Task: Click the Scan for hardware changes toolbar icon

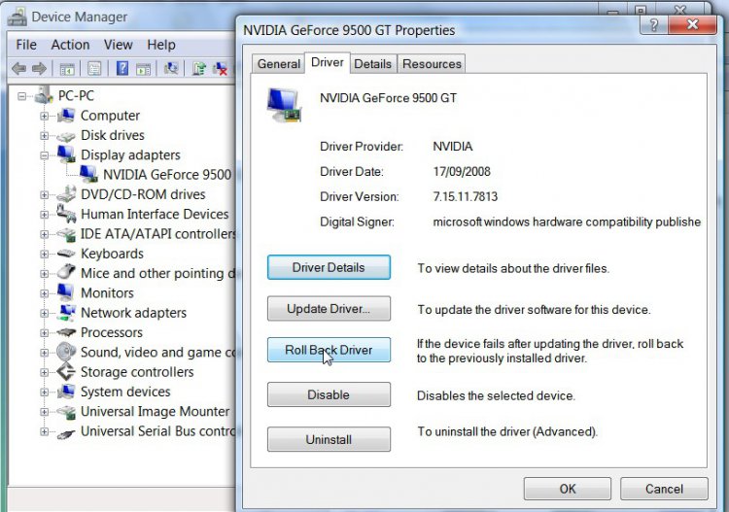Action: (171, 69)
